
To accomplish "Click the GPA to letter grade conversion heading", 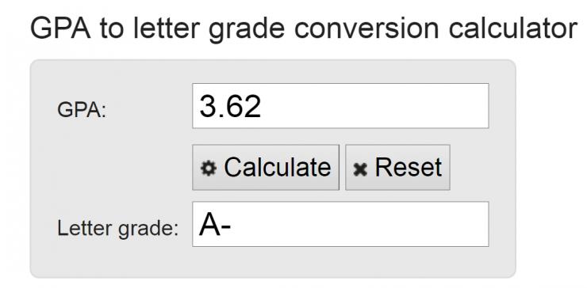I will click(x=303, y=28).
